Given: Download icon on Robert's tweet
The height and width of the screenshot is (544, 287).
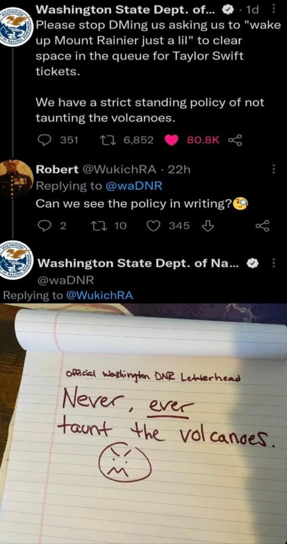Looking at the screenshot, I should 207,226.
